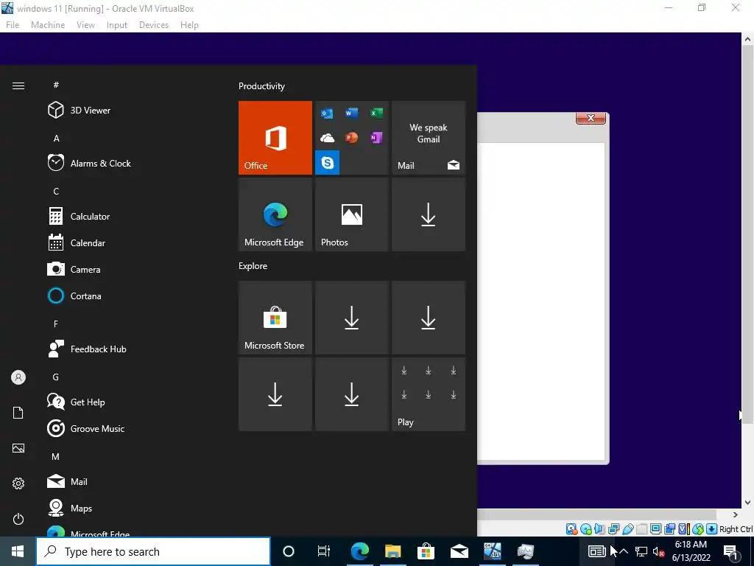Viewport: 754px width, 566px height.
Task: Open File Explorer from the taskbar
Action: coord(393,551)
